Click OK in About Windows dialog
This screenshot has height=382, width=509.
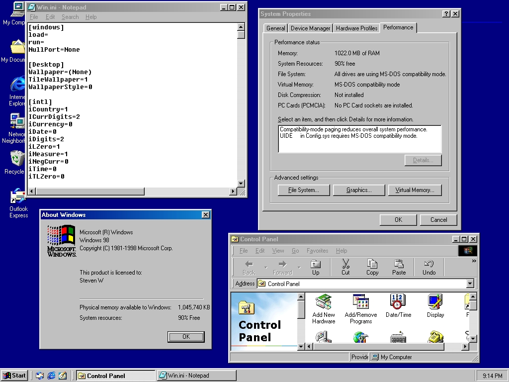coord(186,337)
